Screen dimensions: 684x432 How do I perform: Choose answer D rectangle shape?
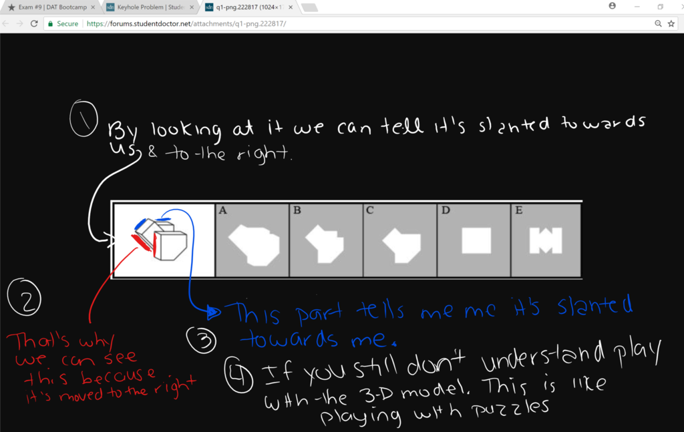pyautogui.click(x=476, y=241)
